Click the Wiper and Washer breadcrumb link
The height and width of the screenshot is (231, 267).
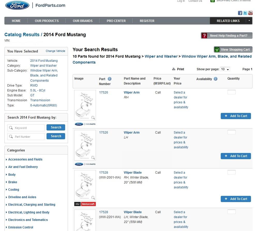[161, 56]
